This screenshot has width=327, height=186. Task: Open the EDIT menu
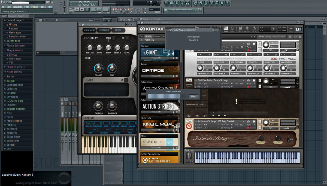click(9, 7)
